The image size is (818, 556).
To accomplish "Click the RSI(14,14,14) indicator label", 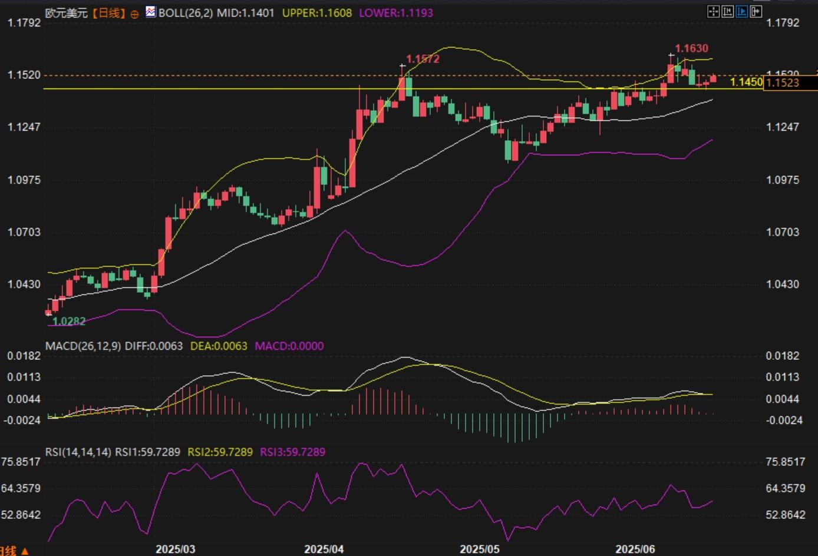I will tap(78, 452).
